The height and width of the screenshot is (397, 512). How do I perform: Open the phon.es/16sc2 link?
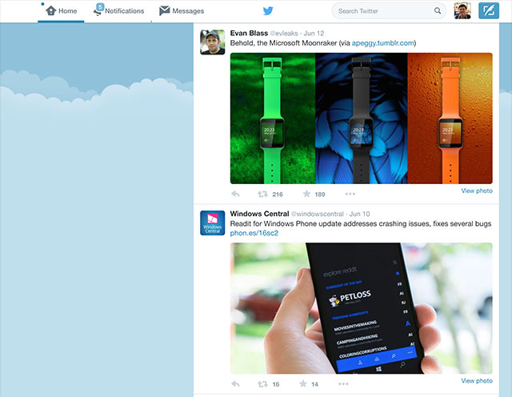[254, 233]
